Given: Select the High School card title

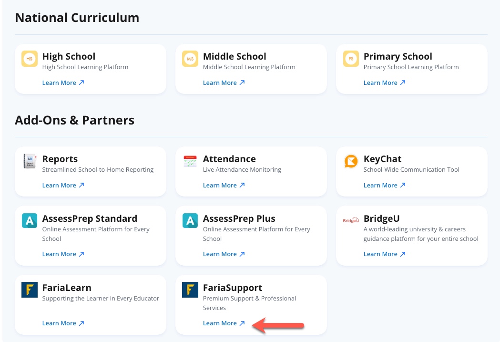Looking at the screenshot, I should 69,56.
